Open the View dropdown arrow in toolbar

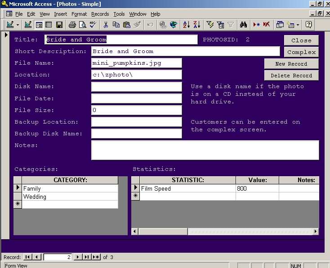[x=18, y=25]
